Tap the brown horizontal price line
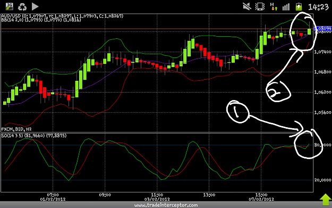Image resolution: width=332 pixels, height=208 pixels. 157,28
